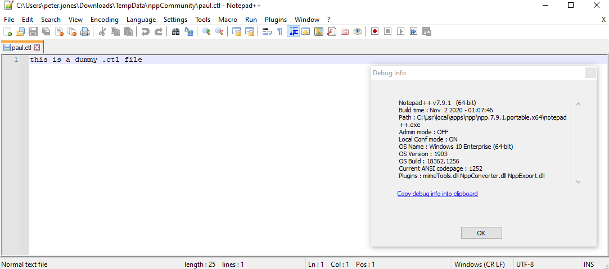
Task: Start macro recording with red dot
Action: [x=375, y=32]
